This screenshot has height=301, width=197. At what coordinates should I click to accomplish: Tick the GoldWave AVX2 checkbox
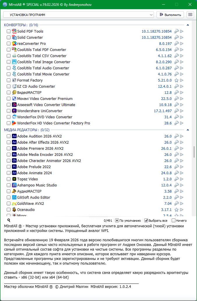(x=9, y=204)
